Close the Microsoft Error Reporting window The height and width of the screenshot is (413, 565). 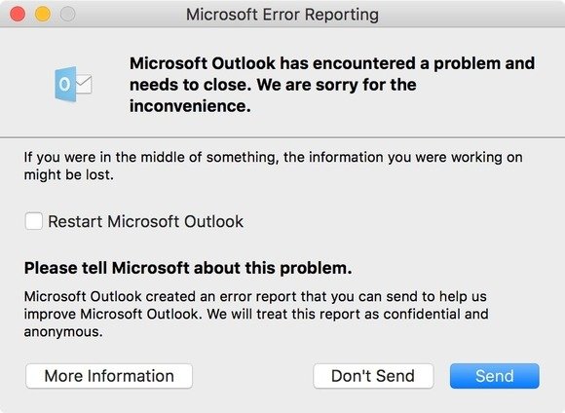pos(18,14)
